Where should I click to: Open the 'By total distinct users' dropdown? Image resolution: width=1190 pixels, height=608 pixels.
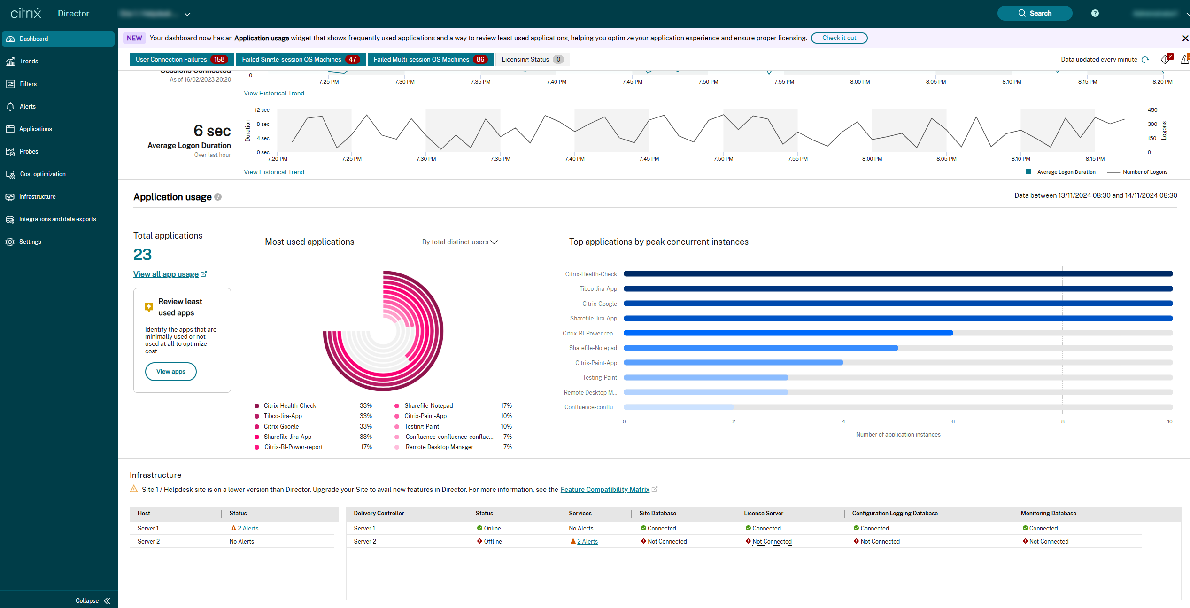459,242
